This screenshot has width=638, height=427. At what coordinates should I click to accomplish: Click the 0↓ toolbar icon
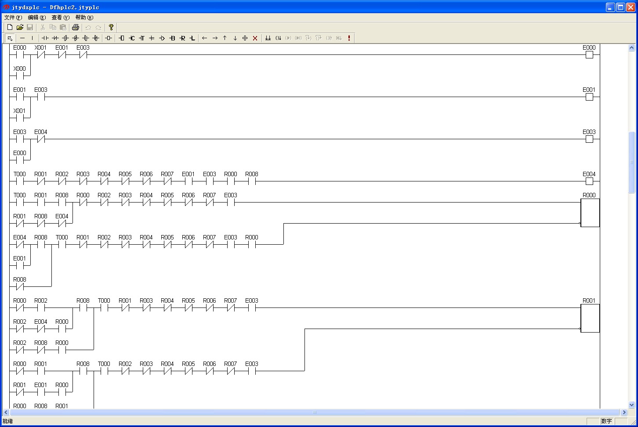coord(278,38)
